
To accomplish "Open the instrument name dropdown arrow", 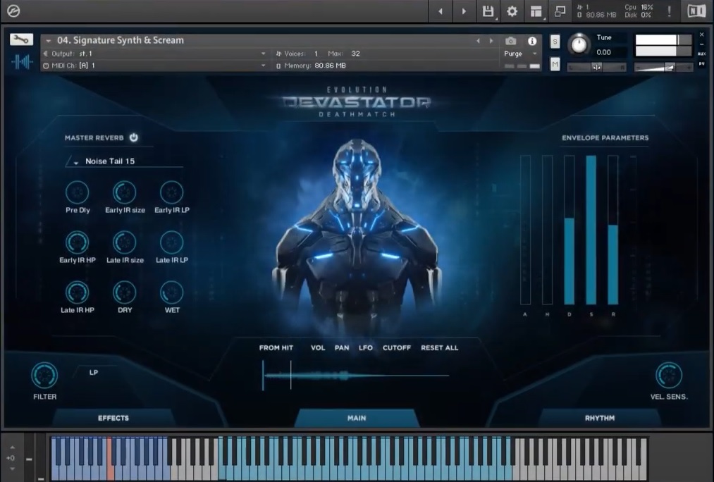I will [x=48, y=41].
